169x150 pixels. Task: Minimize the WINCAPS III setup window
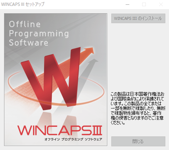(127, 4)
